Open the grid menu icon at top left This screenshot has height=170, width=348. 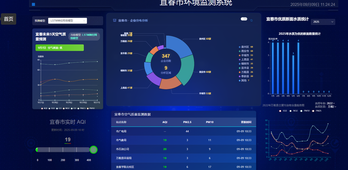pyautogui.click(x=33, y=4)
